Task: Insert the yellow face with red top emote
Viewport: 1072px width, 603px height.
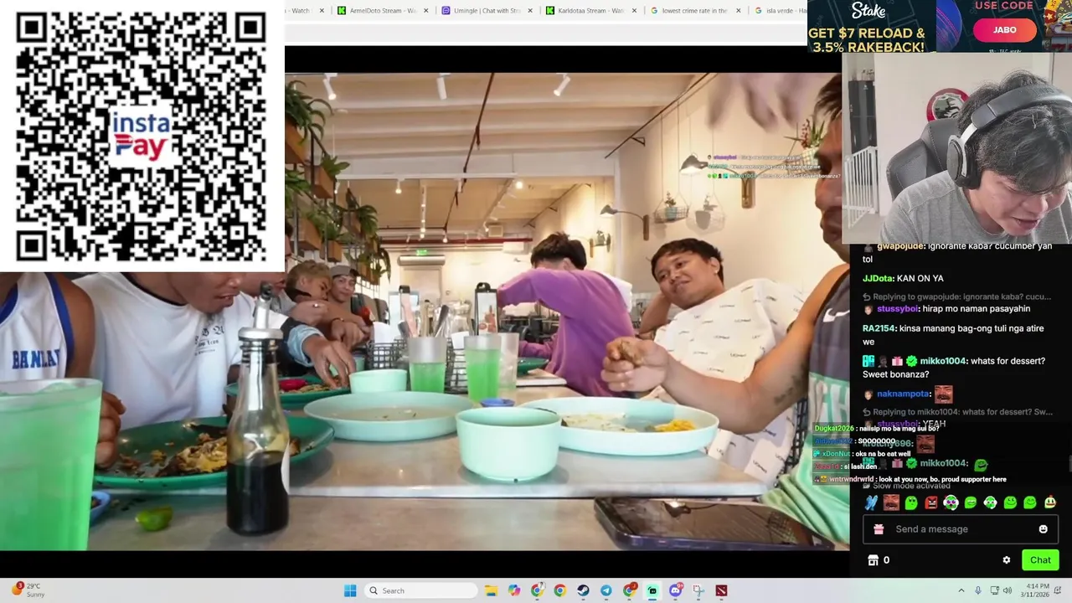Action: pos(1050,502)
